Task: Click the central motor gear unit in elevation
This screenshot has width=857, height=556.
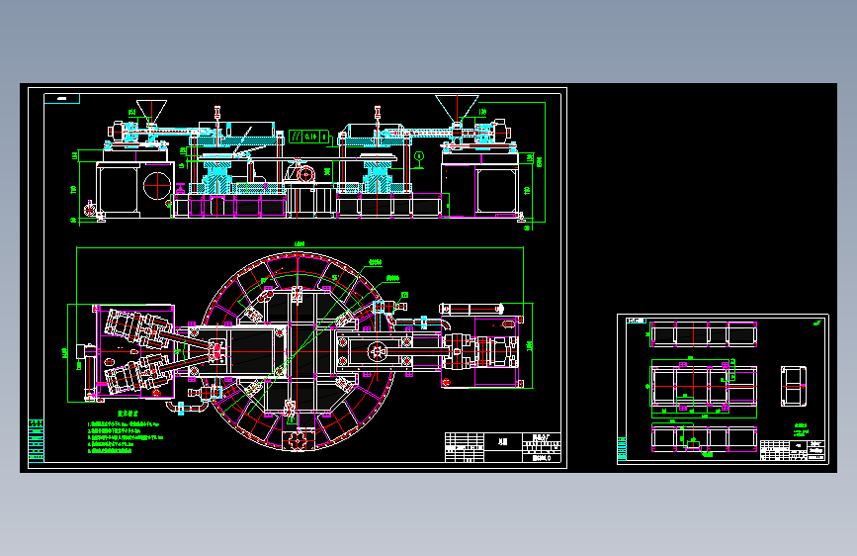Action: pyautogui.click(x=301, y=172)
